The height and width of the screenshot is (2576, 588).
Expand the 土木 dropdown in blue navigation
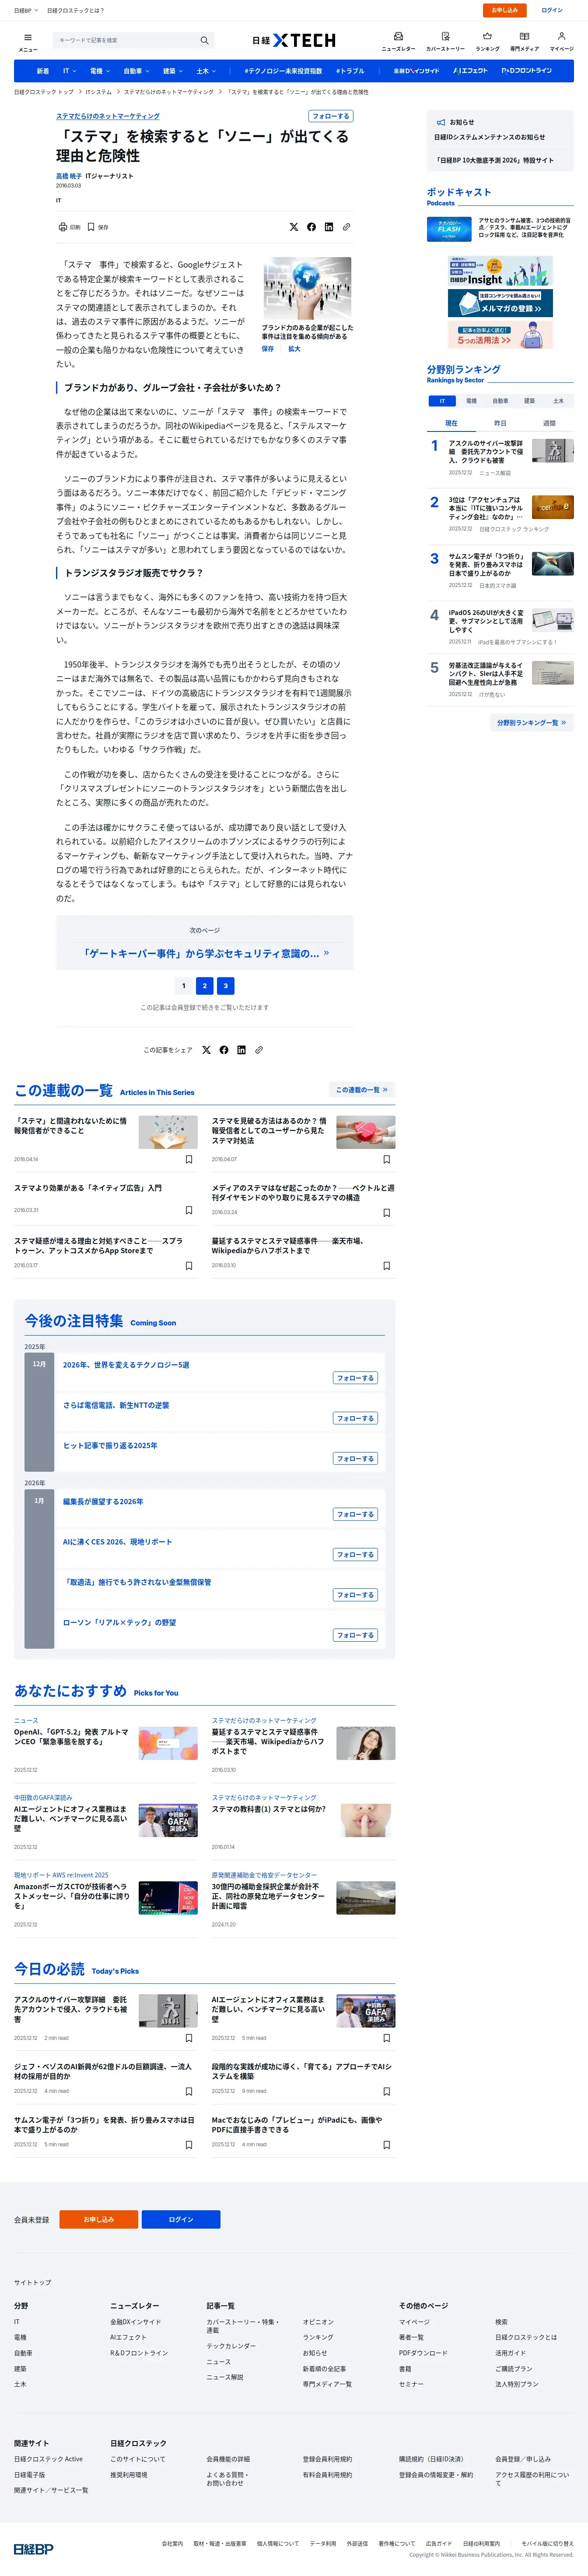point(206,71)
